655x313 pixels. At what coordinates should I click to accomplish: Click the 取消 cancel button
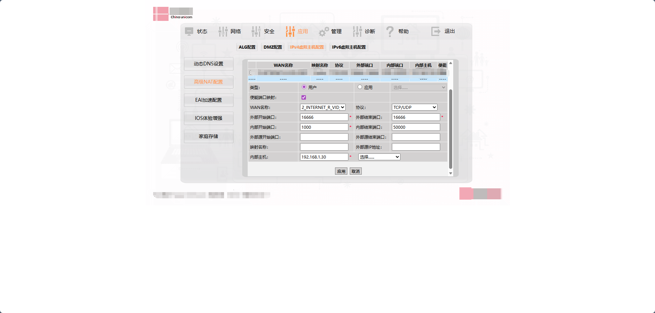[356, 171]
